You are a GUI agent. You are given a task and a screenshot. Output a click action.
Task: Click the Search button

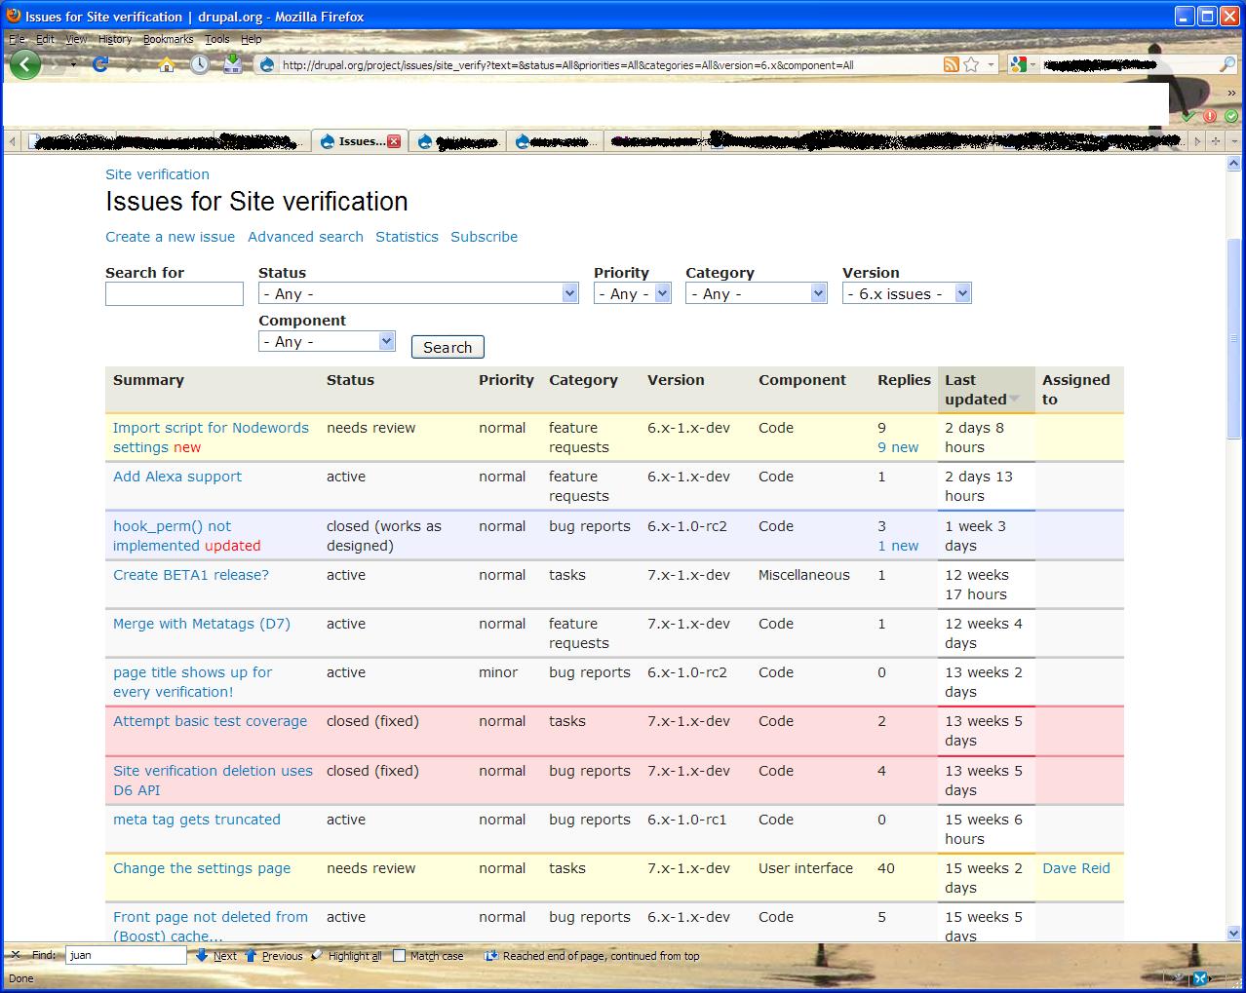coord(448,347)
